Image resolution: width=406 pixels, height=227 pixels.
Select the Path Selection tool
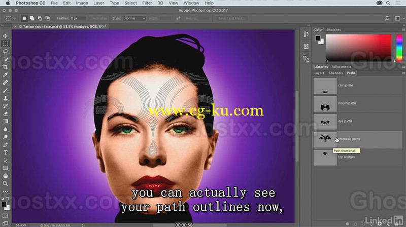(x=5, y=160)
